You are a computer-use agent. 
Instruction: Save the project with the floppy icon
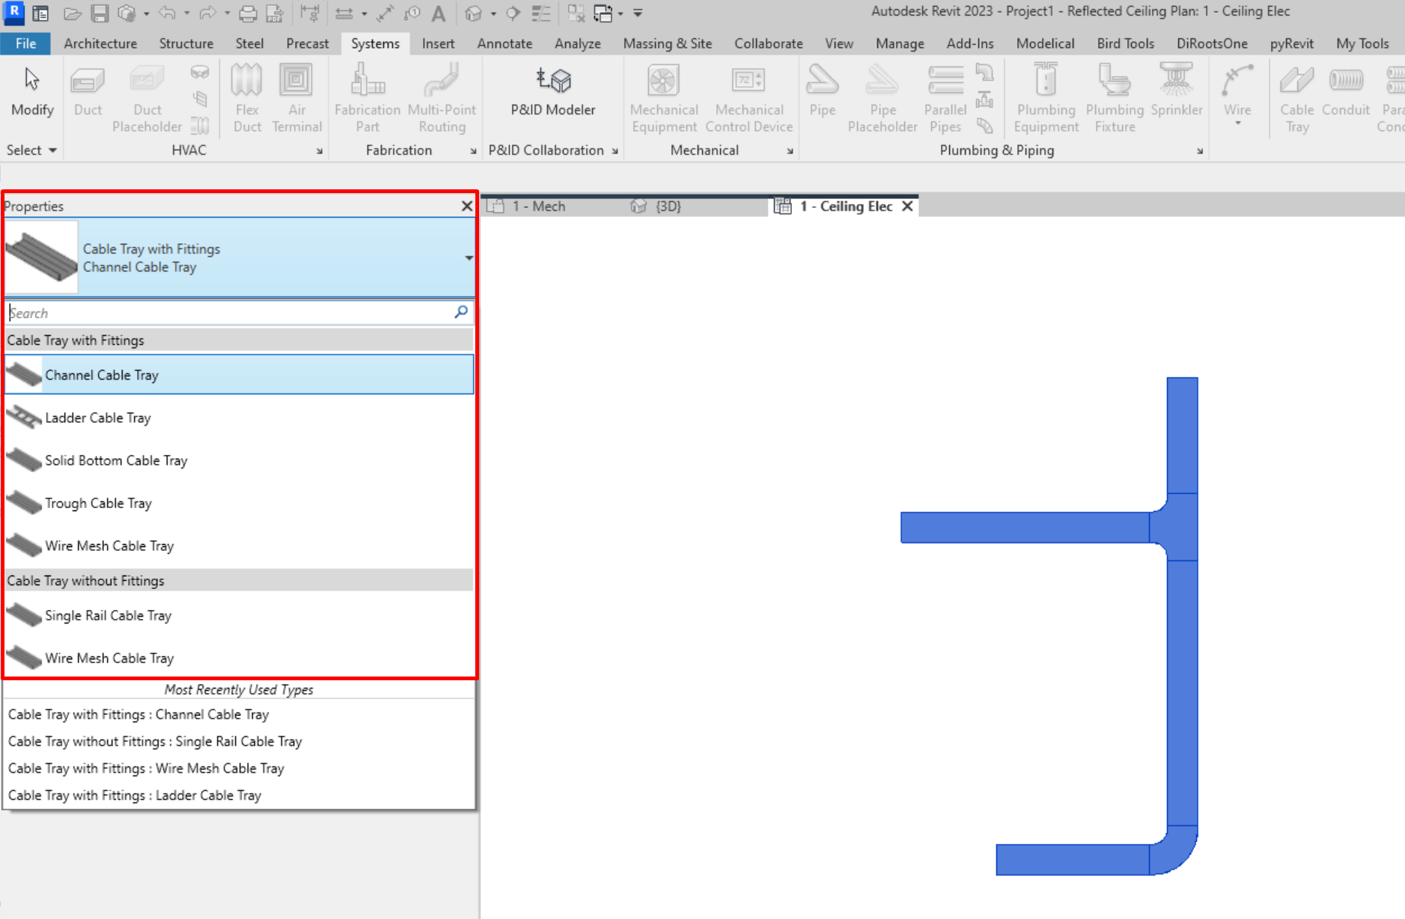[100, 13]
